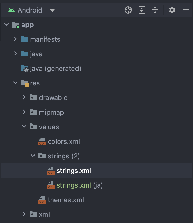Click the java (generated) folder icon
Screen dimensions: 193x223
click(24, 69)
